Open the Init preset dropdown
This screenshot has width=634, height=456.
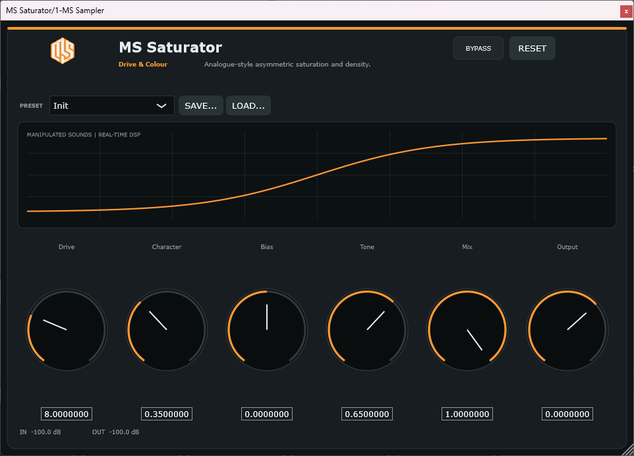point(111,105)
